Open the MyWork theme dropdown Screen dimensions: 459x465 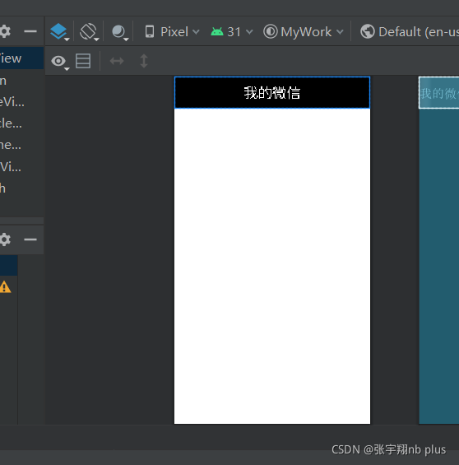[x=304, y=32]
